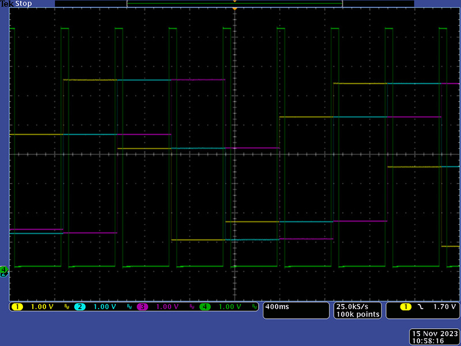Click the bandwidth limit icon next to channel 1
461x346 pixels.
66,307
